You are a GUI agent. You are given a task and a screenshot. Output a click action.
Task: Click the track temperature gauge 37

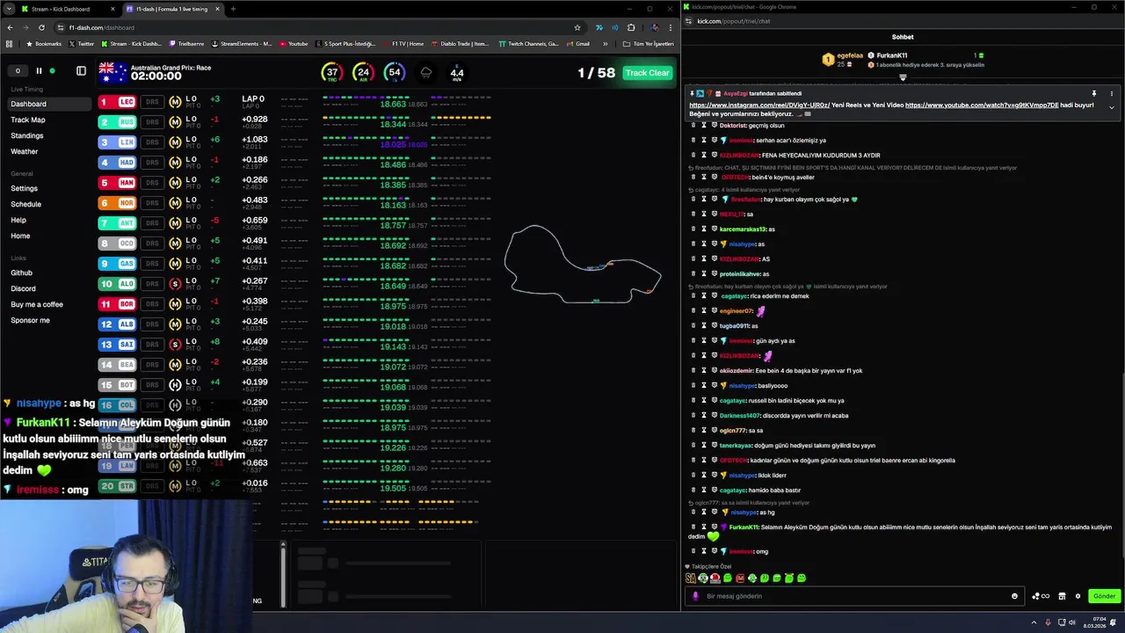331,73
